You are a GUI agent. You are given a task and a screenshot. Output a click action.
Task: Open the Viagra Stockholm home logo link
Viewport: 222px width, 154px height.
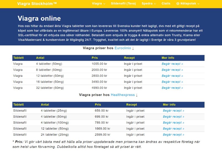pyautogui.click(x=37, y=4)
